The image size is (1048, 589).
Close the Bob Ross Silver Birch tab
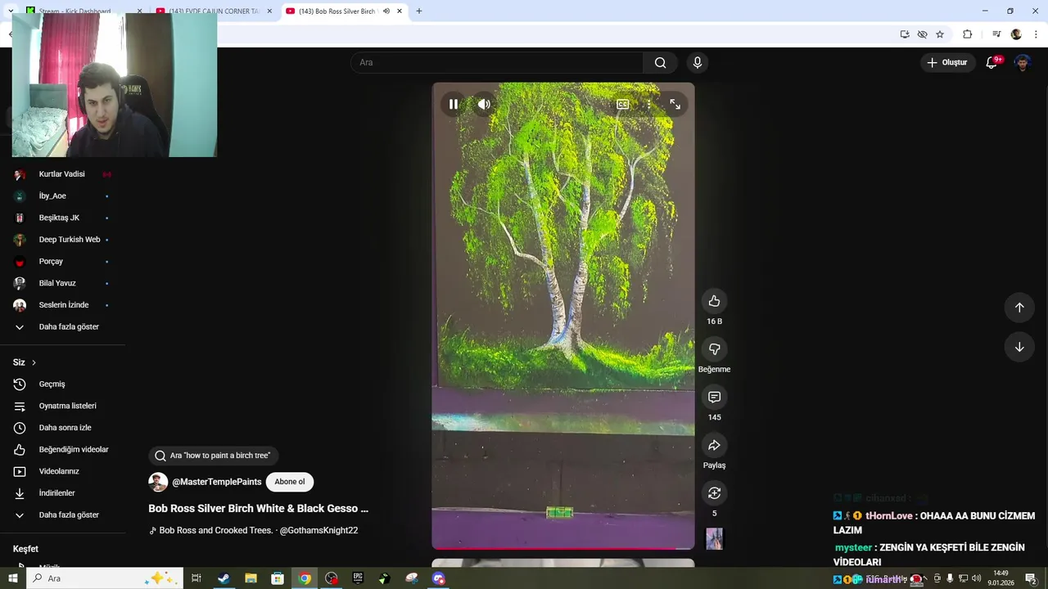click(400, 11)
